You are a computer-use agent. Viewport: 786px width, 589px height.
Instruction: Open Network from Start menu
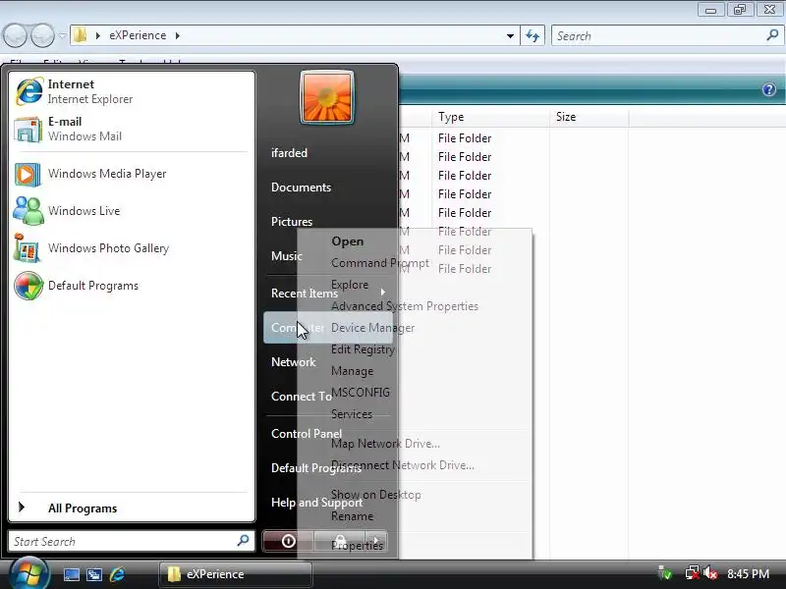click(x=293, y=362)
